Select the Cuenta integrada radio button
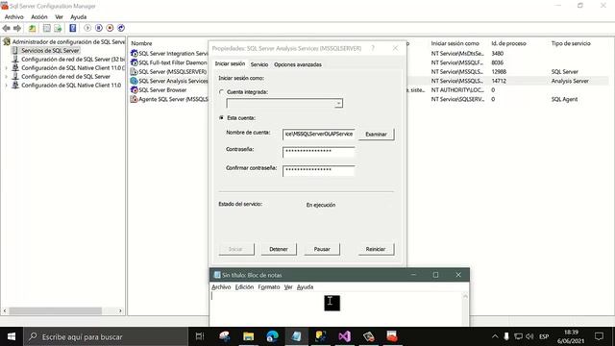The width and height of the screenshot is (615, 346). click(222, 92)
